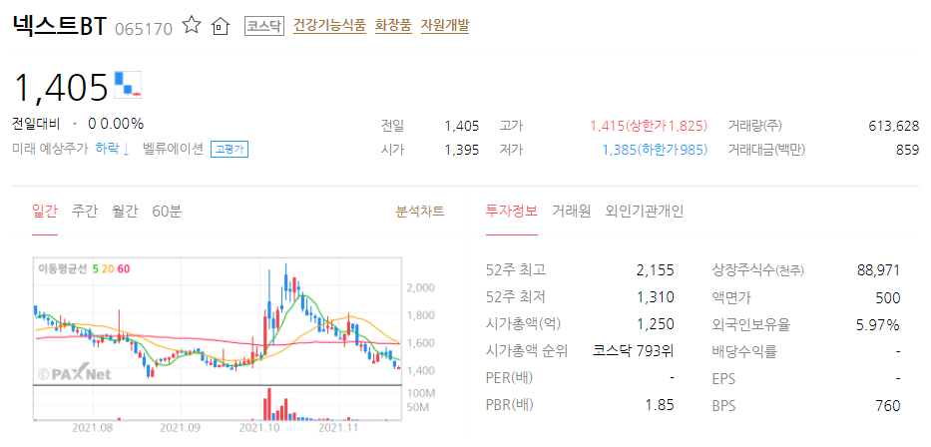Switch chart to 월간 tab
Viewport: 931px width, 447px height.
coord(125,212)
